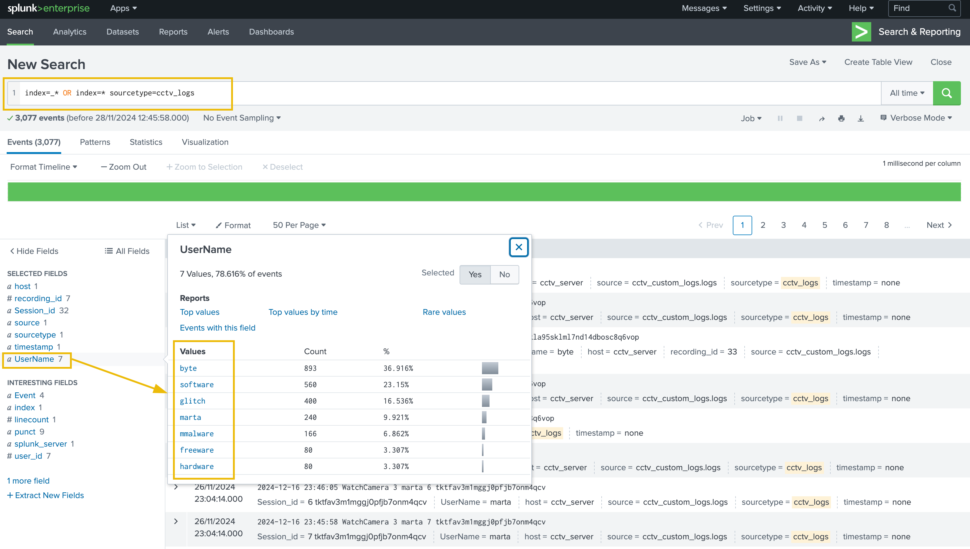Pause the search job
970x549 pixels.
pyautogui.click(x=780, y=118)
